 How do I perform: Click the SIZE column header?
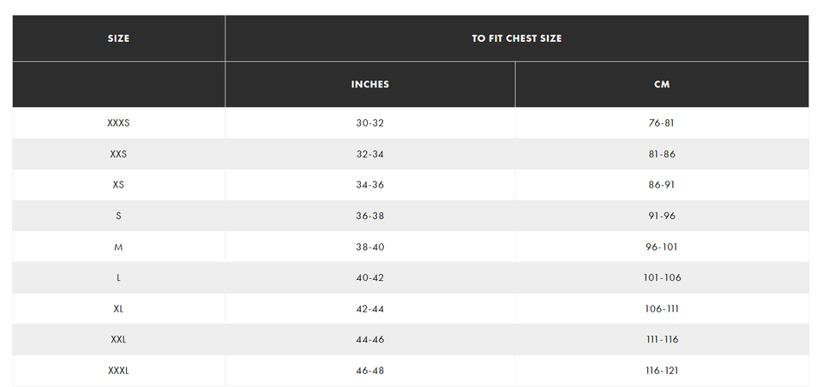[118, 39]
